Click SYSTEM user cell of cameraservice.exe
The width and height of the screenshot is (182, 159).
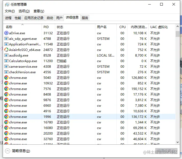coord(103,67)
